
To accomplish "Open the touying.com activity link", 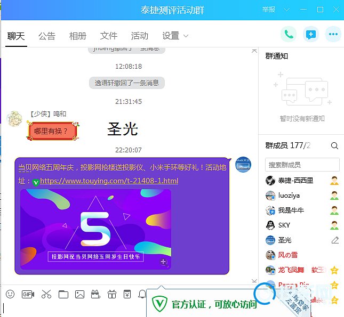I will click(109, 181).
